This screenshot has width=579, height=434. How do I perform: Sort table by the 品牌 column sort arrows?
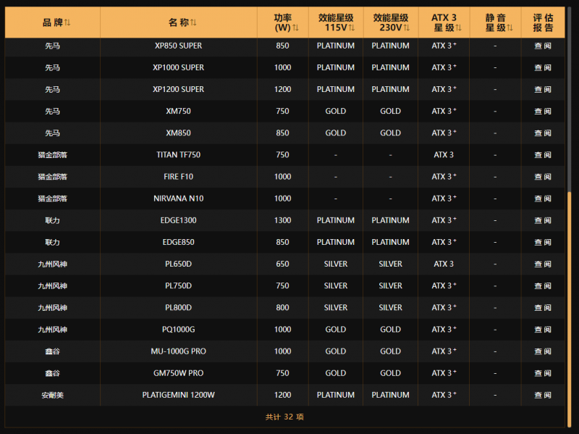pos(67,22)
